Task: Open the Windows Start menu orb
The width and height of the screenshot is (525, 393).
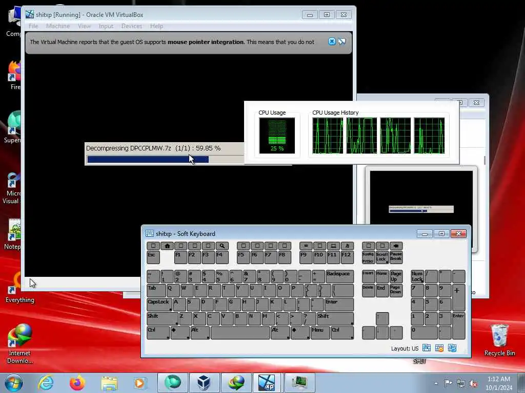Action: point(14,383)
